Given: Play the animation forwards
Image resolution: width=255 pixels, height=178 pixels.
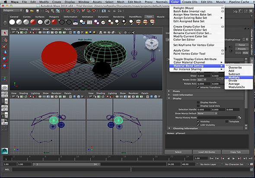Looking at the screenshot, I should click(x=234, y=159).
